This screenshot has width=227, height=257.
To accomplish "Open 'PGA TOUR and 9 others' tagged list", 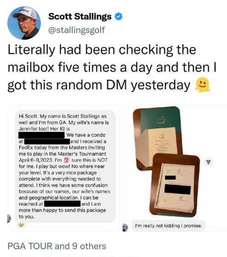I will (57, 246).
